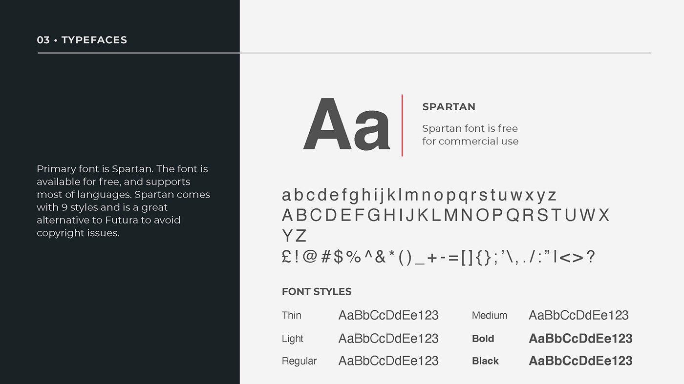
Task: Click the Black style label
Action: pos(485,361)
